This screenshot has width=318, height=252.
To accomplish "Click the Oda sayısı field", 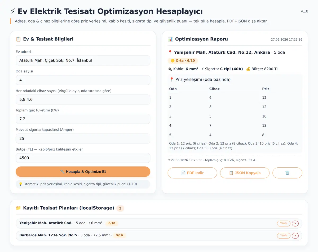I will point(83,80).
